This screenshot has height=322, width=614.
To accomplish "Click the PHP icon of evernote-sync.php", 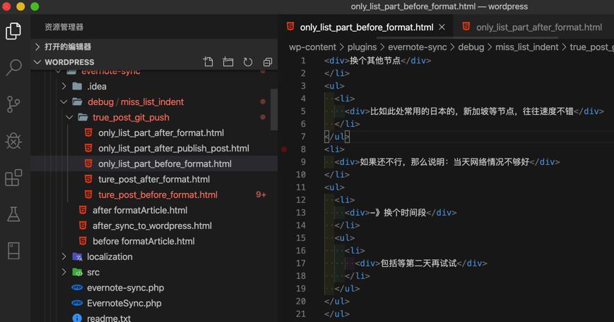I will 77,287.
